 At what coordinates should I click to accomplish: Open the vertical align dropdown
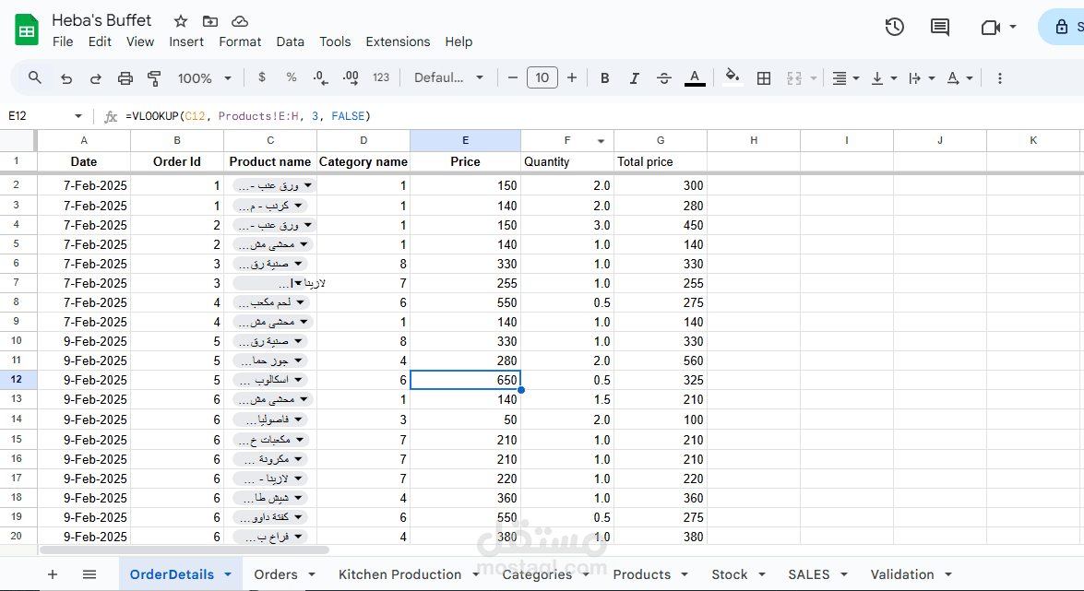(884, 78)
